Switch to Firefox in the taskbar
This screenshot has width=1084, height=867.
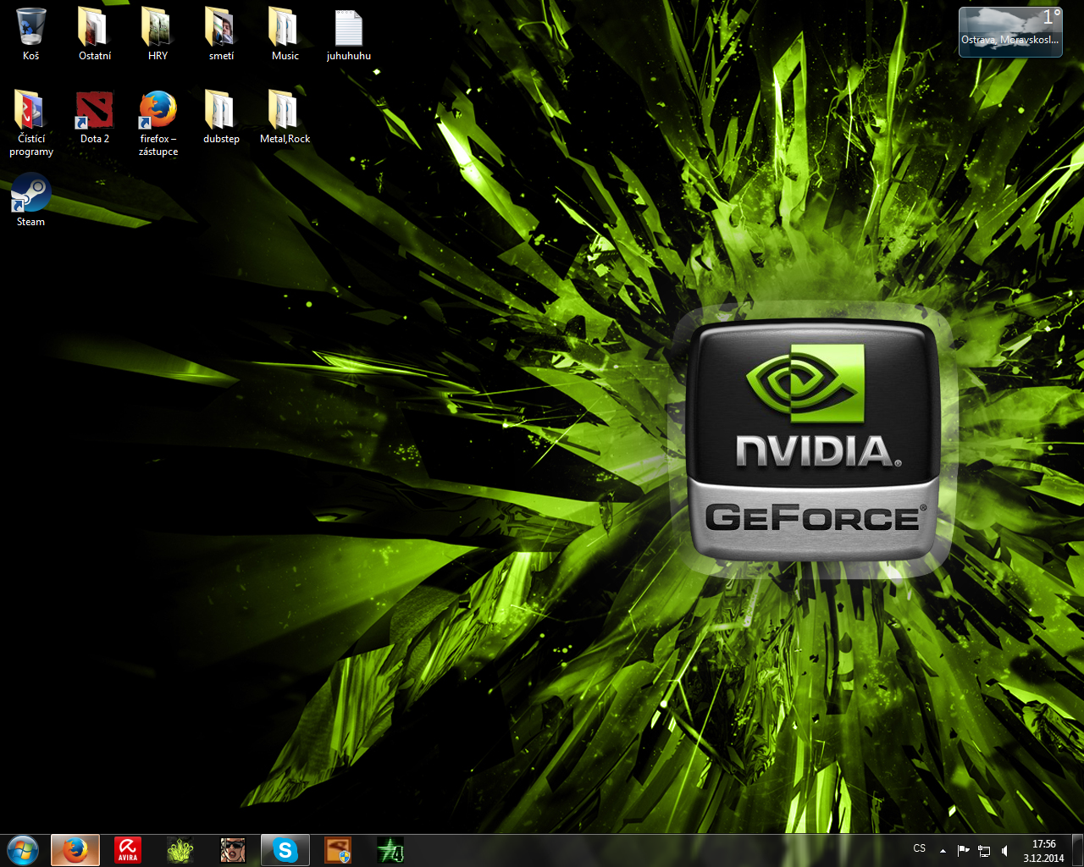[75, 850]
